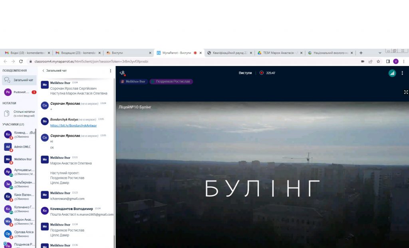Bookmark this page with star icon
Screen dimensions: 409x248
coord(378,62)
